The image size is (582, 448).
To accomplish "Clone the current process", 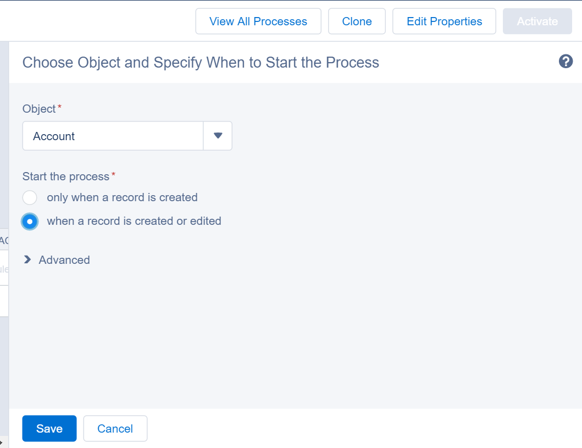I will 357,21.
